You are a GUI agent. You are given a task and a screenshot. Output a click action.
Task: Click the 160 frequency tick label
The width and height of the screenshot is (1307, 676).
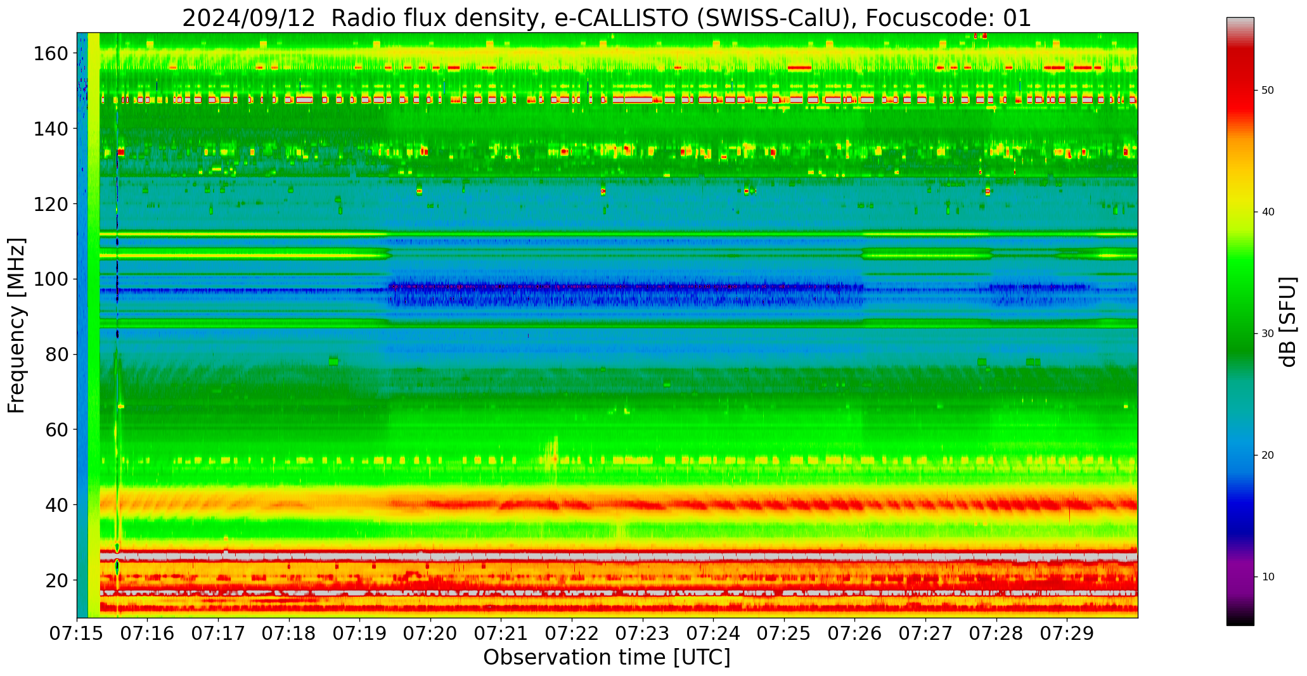(51, 53)
